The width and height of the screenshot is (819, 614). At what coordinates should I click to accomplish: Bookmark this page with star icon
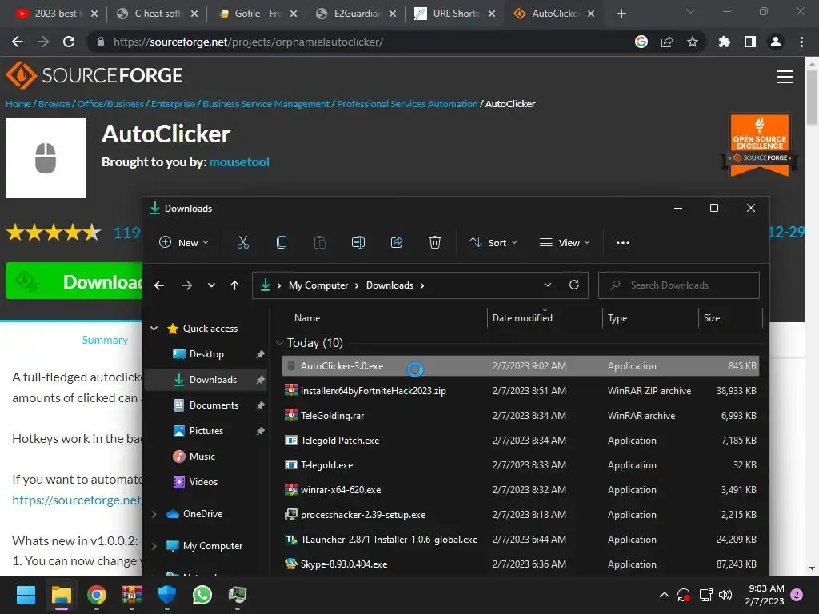click(x=692, y=42)
